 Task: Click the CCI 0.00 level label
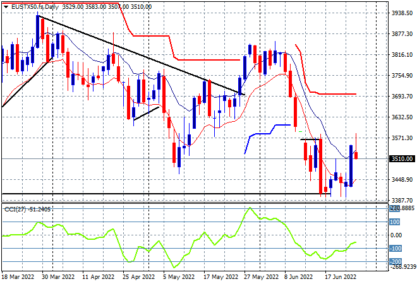point(396,235)
